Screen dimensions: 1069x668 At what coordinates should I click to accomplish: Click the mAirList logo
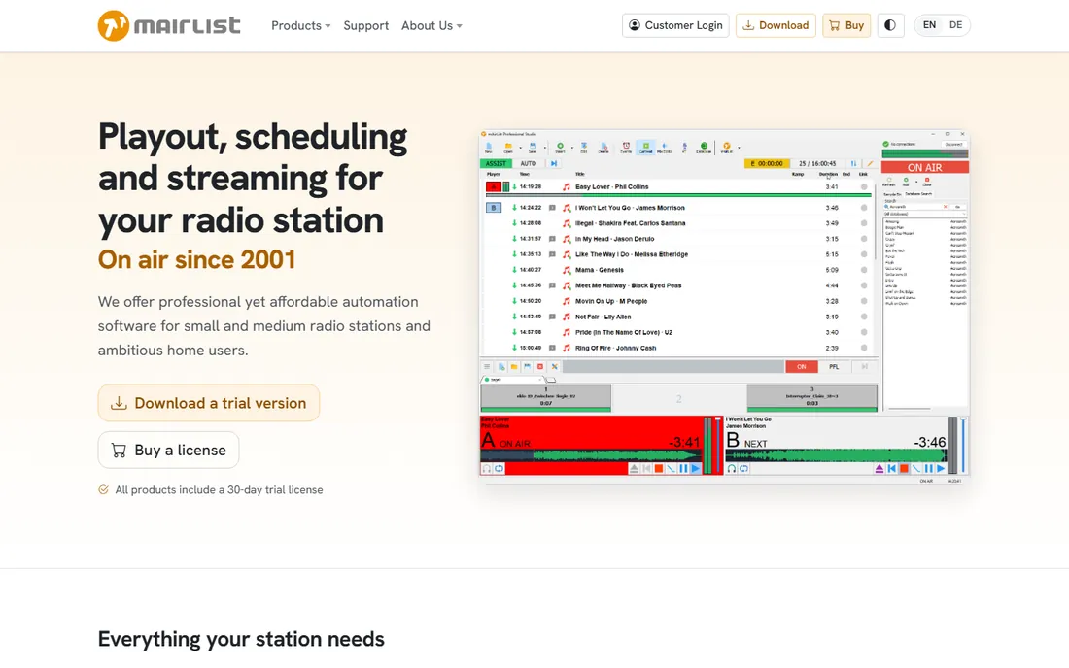pyautogui.click(x=169, y=26)
